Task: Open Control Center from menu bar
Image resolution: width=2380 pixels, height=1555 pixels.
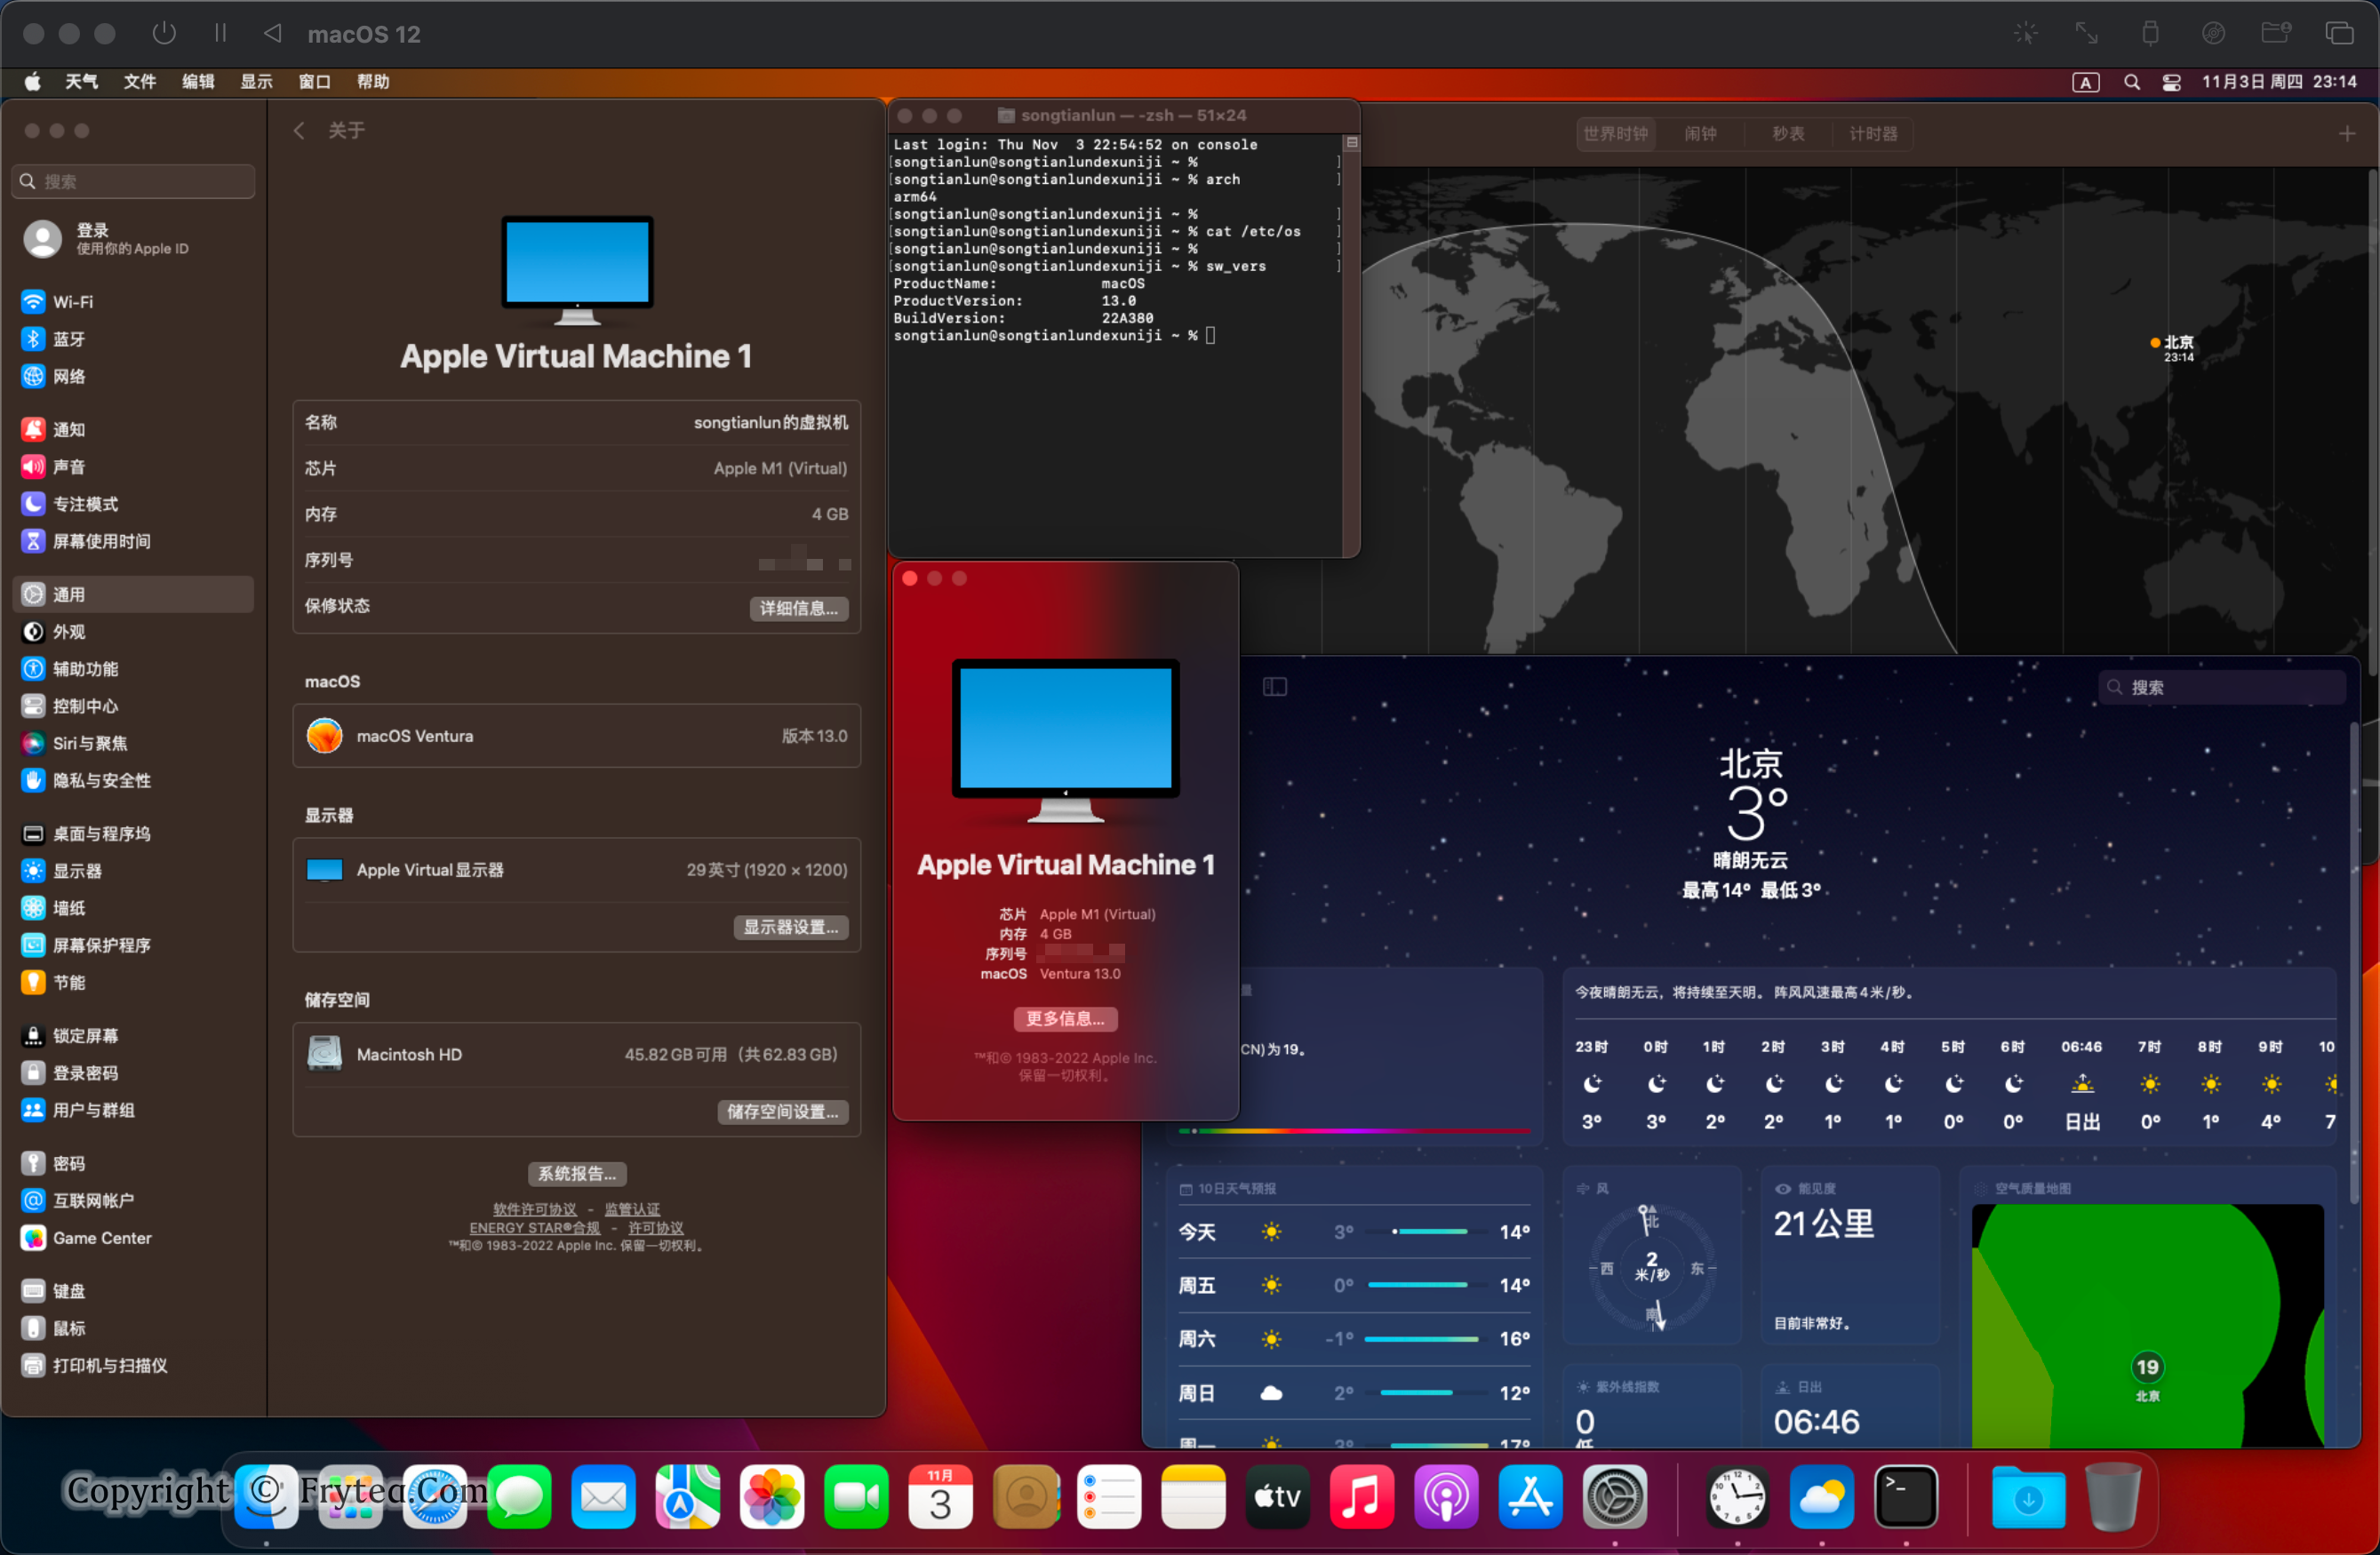Action: click(x=2171, y=82)
